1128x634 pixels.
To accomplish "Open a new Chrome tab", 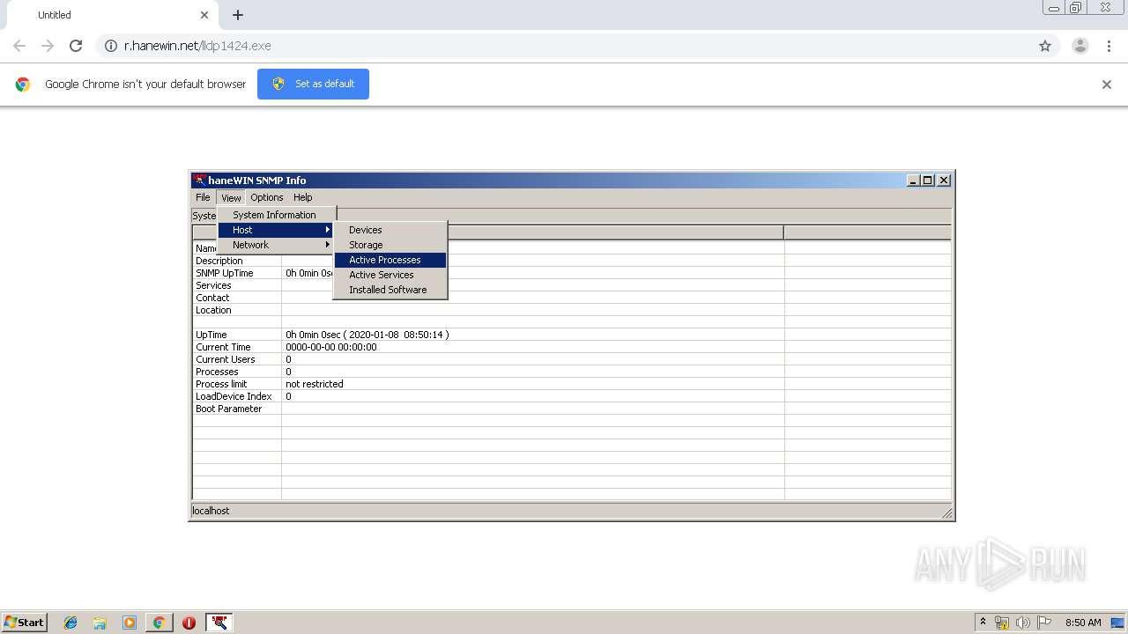I will [238, 15].
